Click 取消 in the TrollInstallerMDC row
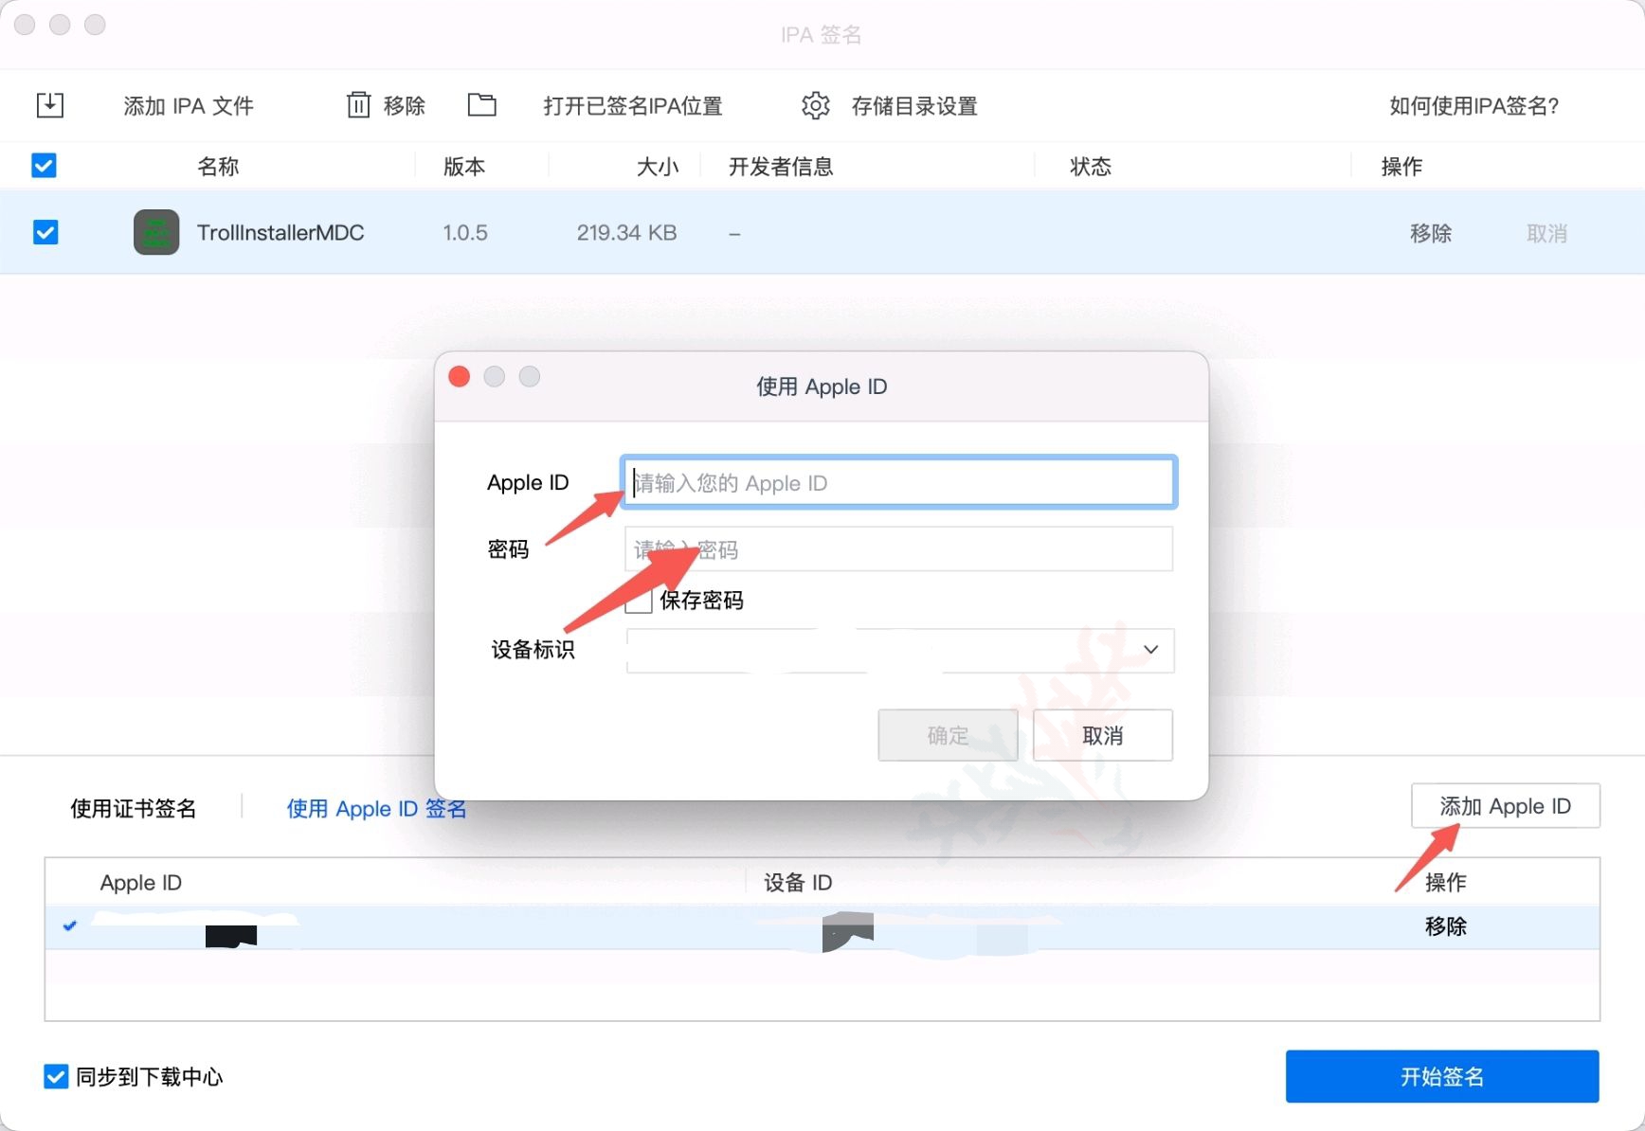The width and height of the screenshot is (1645, 1131). [x=1546, y=233]
